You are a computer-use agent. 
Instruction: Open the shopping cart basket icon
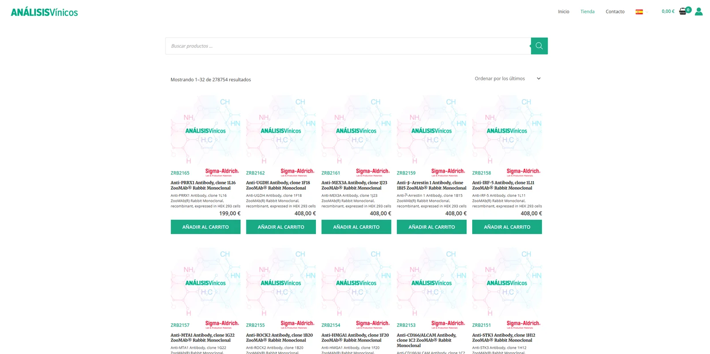(683, 12)
